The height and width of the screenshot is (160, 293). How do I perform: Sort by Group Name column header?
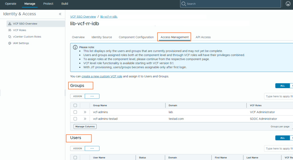[100, 105]
